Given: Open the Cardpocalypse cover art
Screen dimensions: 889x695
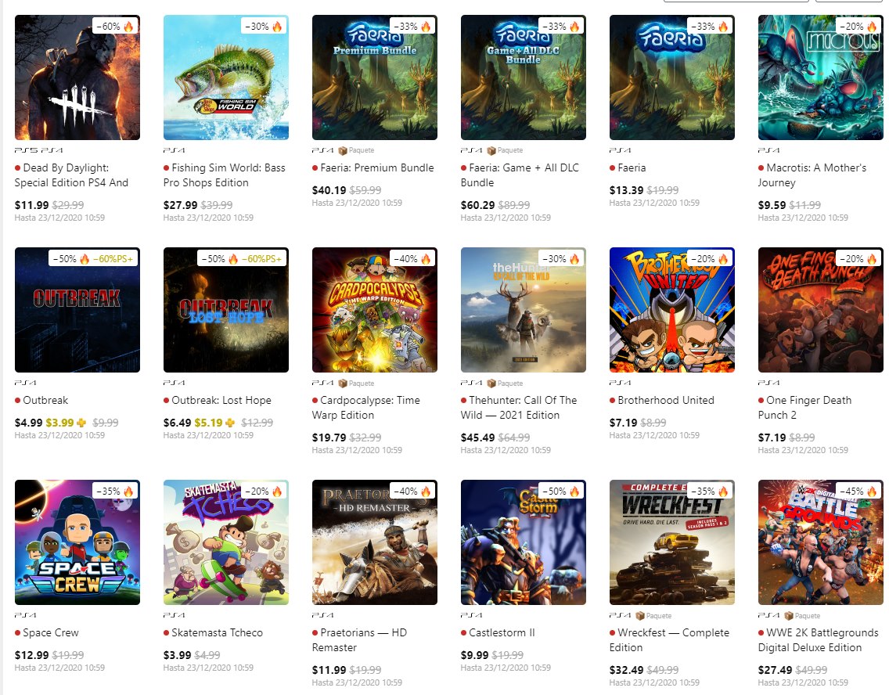Looking at the screenshot, I should 374,310.
